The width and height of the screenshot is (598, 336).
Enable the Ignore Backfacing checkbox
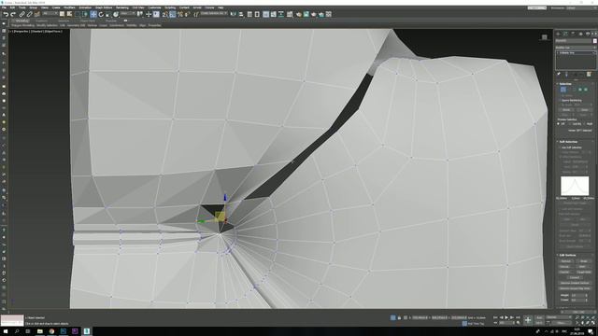pyautogui.click(x=560, y=101)
